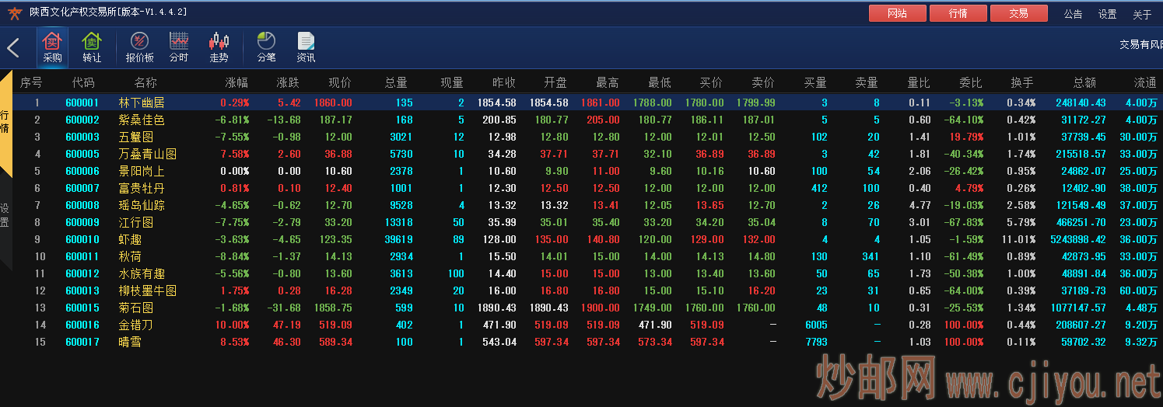Select the 金错刀 row

point(581,325)
